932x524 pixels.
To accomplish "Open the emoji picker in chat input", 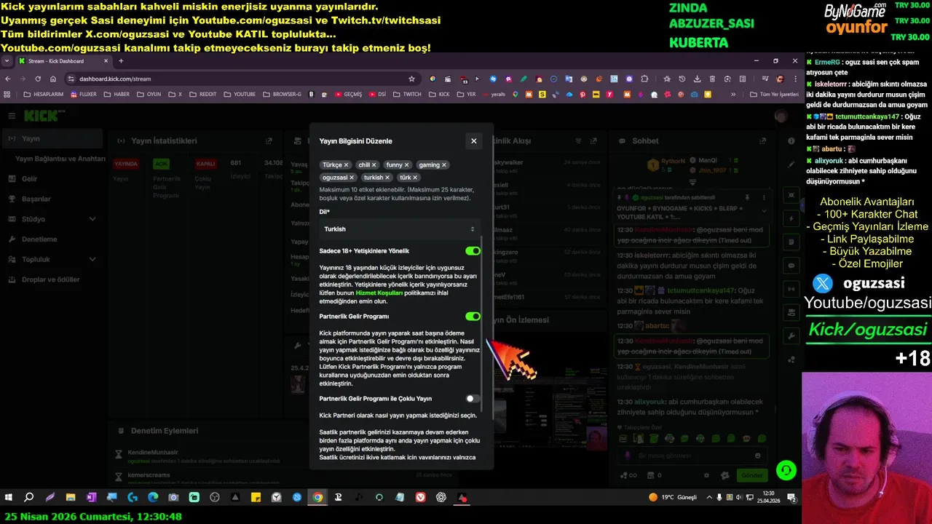I will [758, 456].
